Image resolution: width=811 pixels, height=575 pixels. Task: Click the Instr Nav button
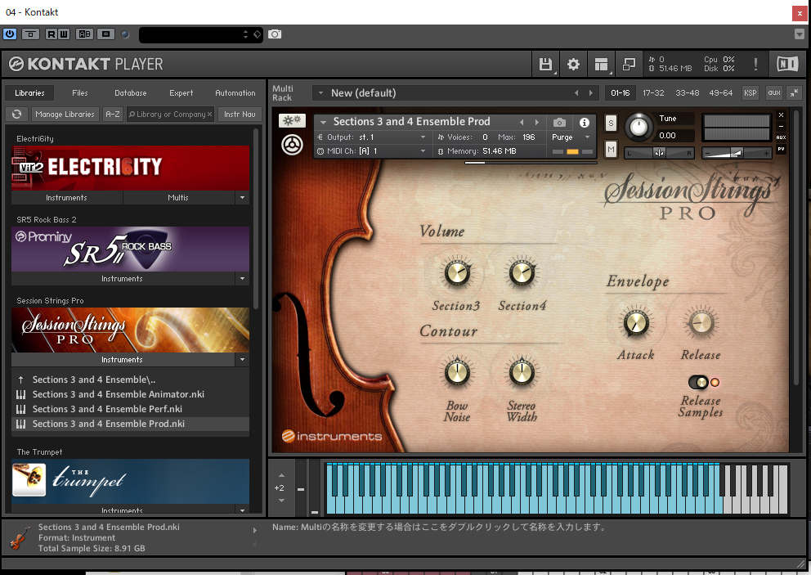point(240,115)
